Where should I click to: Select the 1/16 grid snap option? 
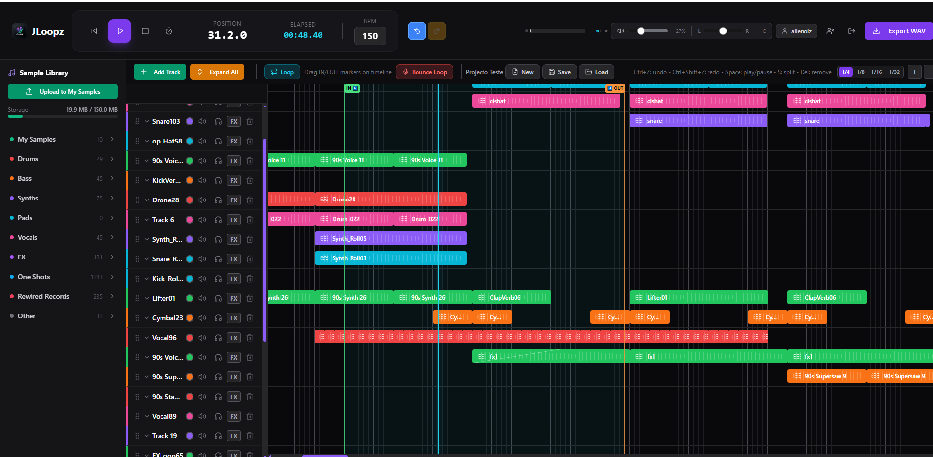(877, 72)
